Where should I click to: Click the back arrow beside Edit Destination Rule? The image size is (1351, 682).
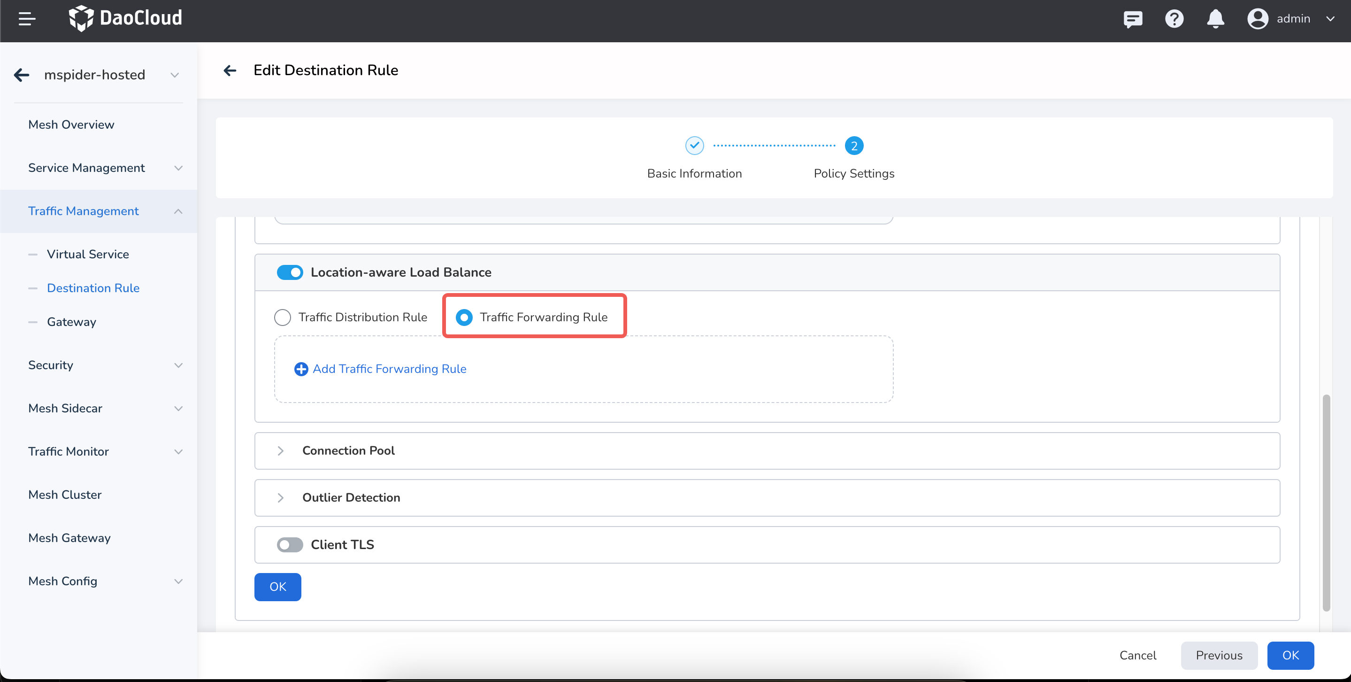(230, 70)
